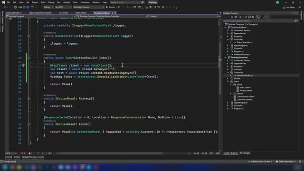Switch to Solution Explorer panel tab
The image size is (304, 171).
230,153
